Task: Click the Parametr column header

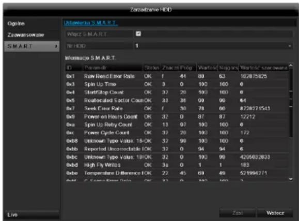Action: [x=113, y=67]
